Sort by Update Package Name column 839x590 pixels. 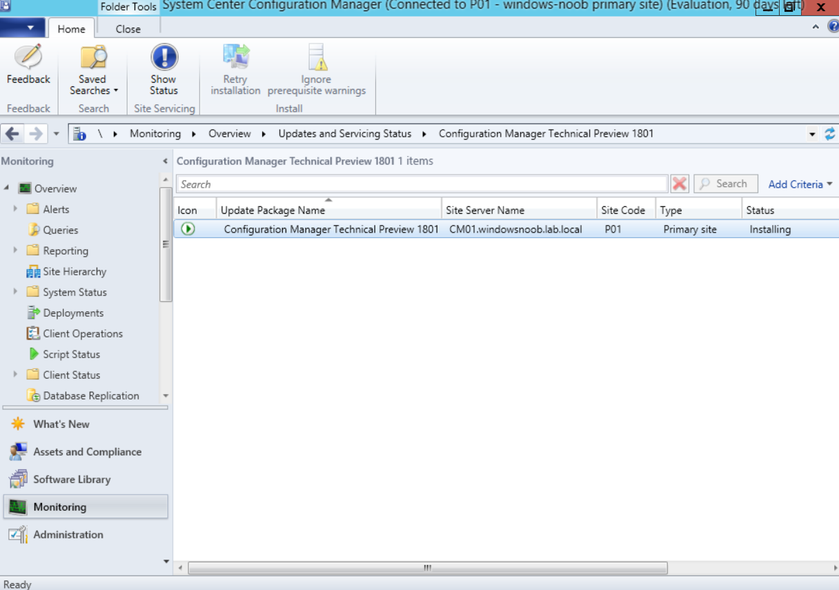[x=329, y=210]
